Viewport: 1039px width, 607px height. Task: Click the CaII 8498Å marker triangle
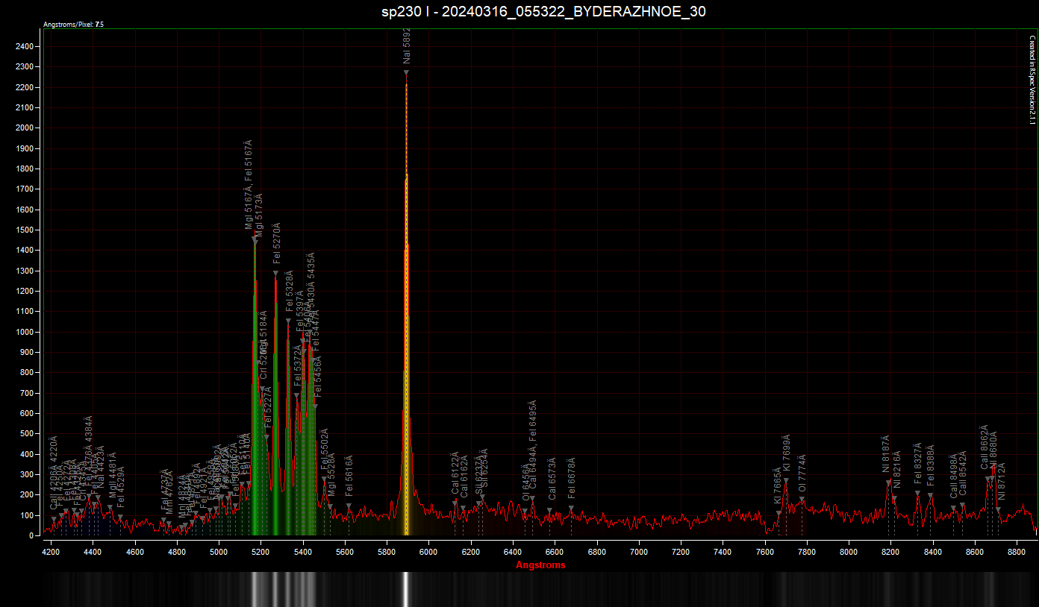click(x=953, y=509)
